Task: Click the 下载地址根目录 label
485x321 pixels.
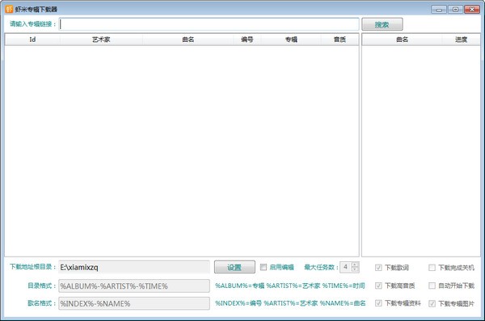Action: (32, 267)
